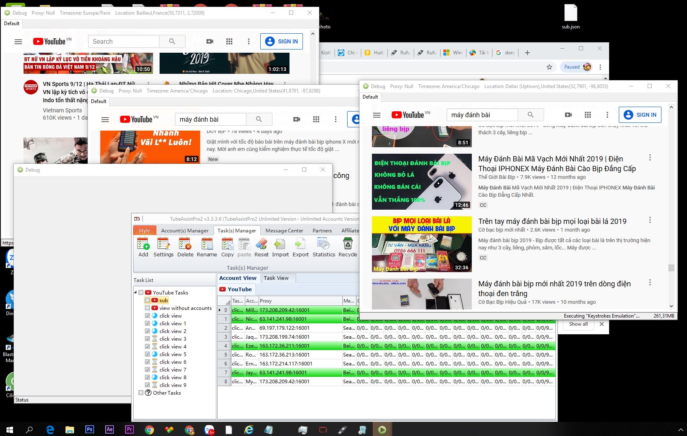Click the YouTube apps grid icon in the Dallas window

click(x=588, y=115)
